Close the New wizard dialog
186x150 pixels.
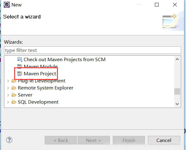click(175, 5)
